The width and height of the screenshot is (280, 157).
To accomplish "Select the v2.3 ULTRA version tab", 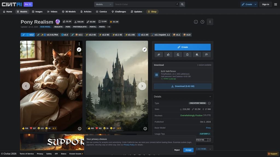I will [x=48, y=35].
